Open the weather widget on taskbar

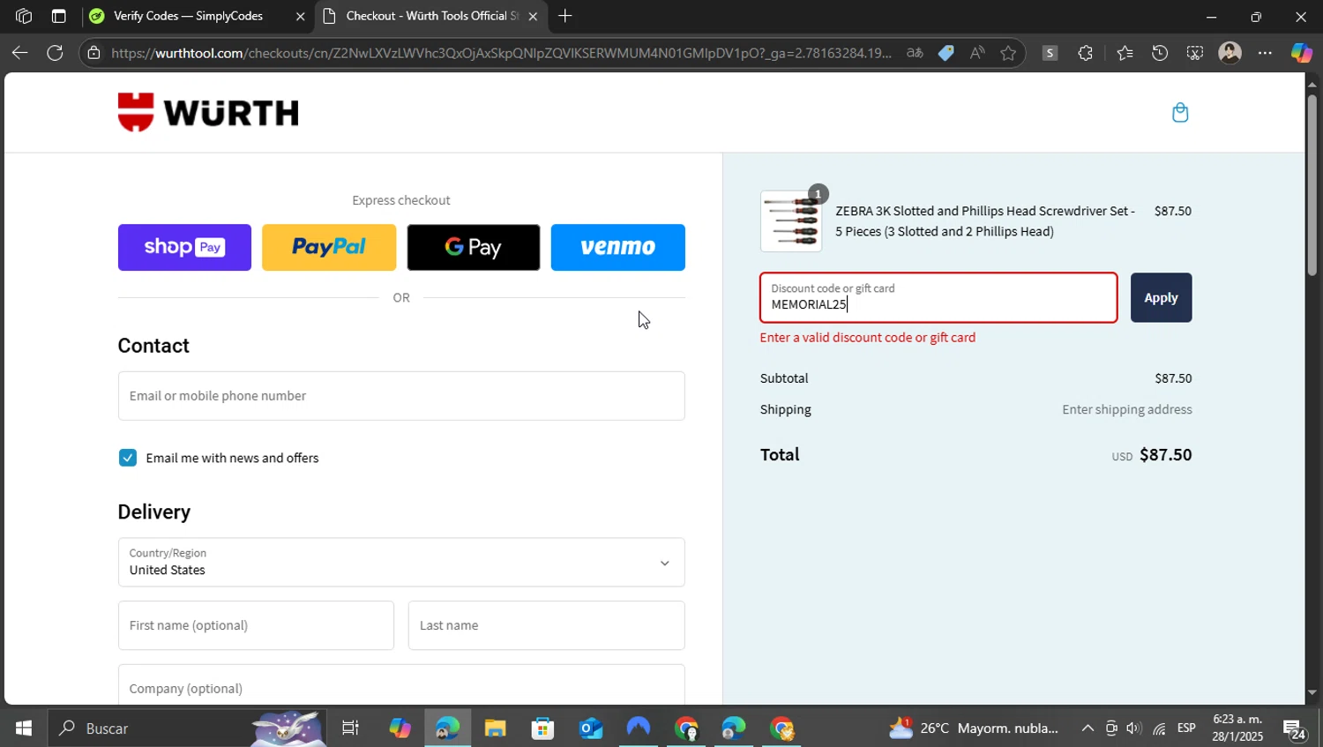click(974, 728)
